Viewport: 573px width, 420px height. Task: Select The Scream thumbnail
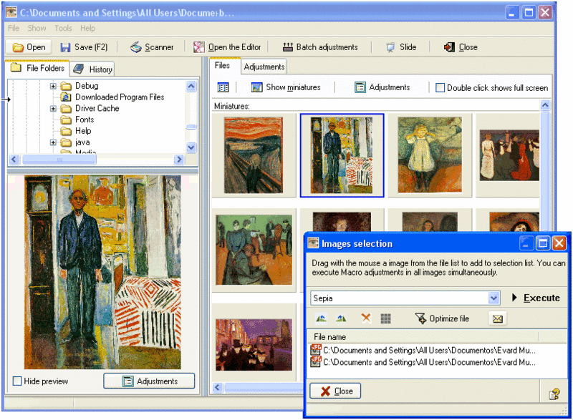(254, 155)
